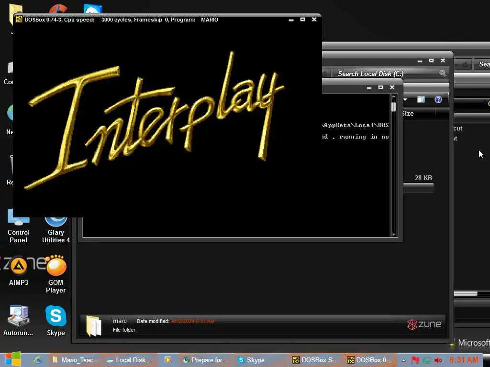
Task: Maximize the DOSBox status window
Action: 380,87
